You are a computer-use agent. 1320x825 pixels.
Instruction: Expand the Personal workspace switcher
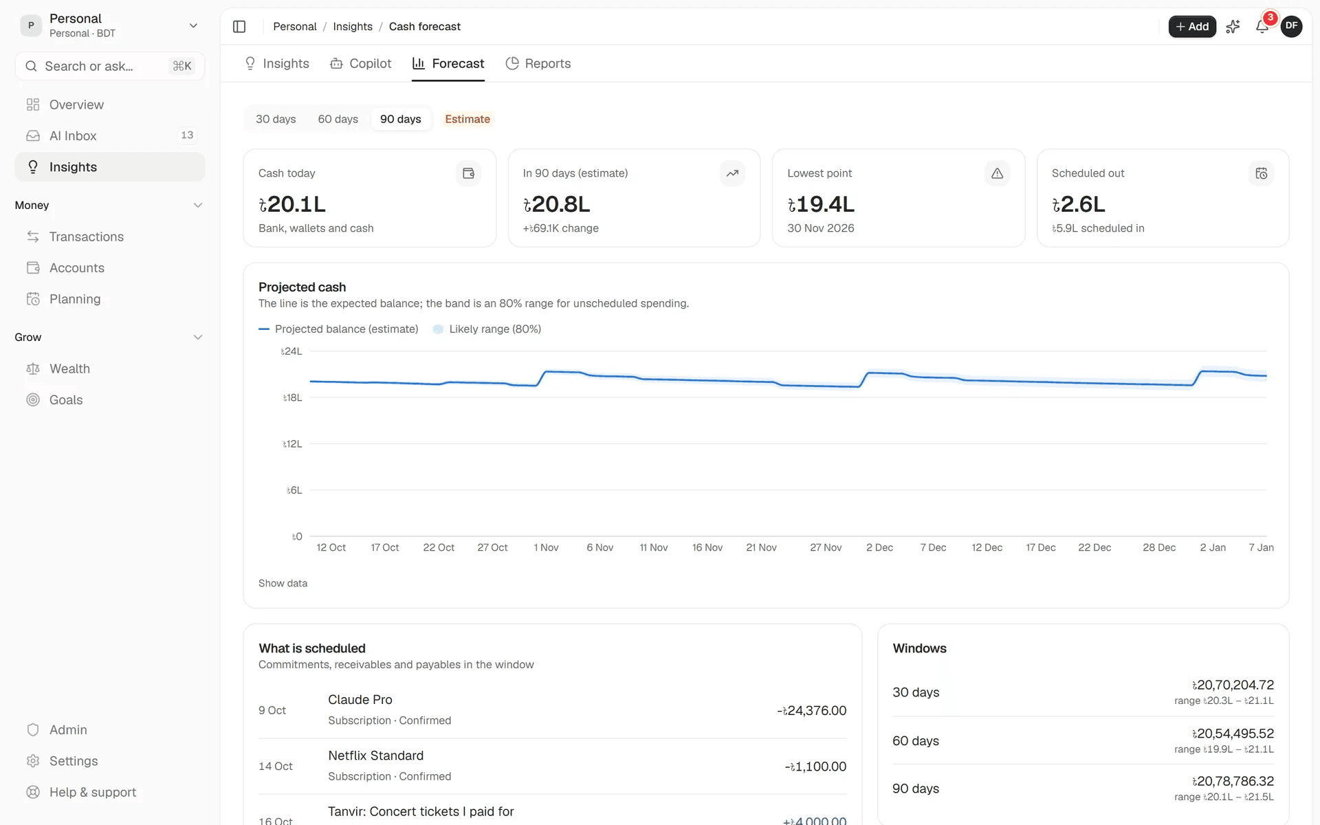(x=110, y=25)
